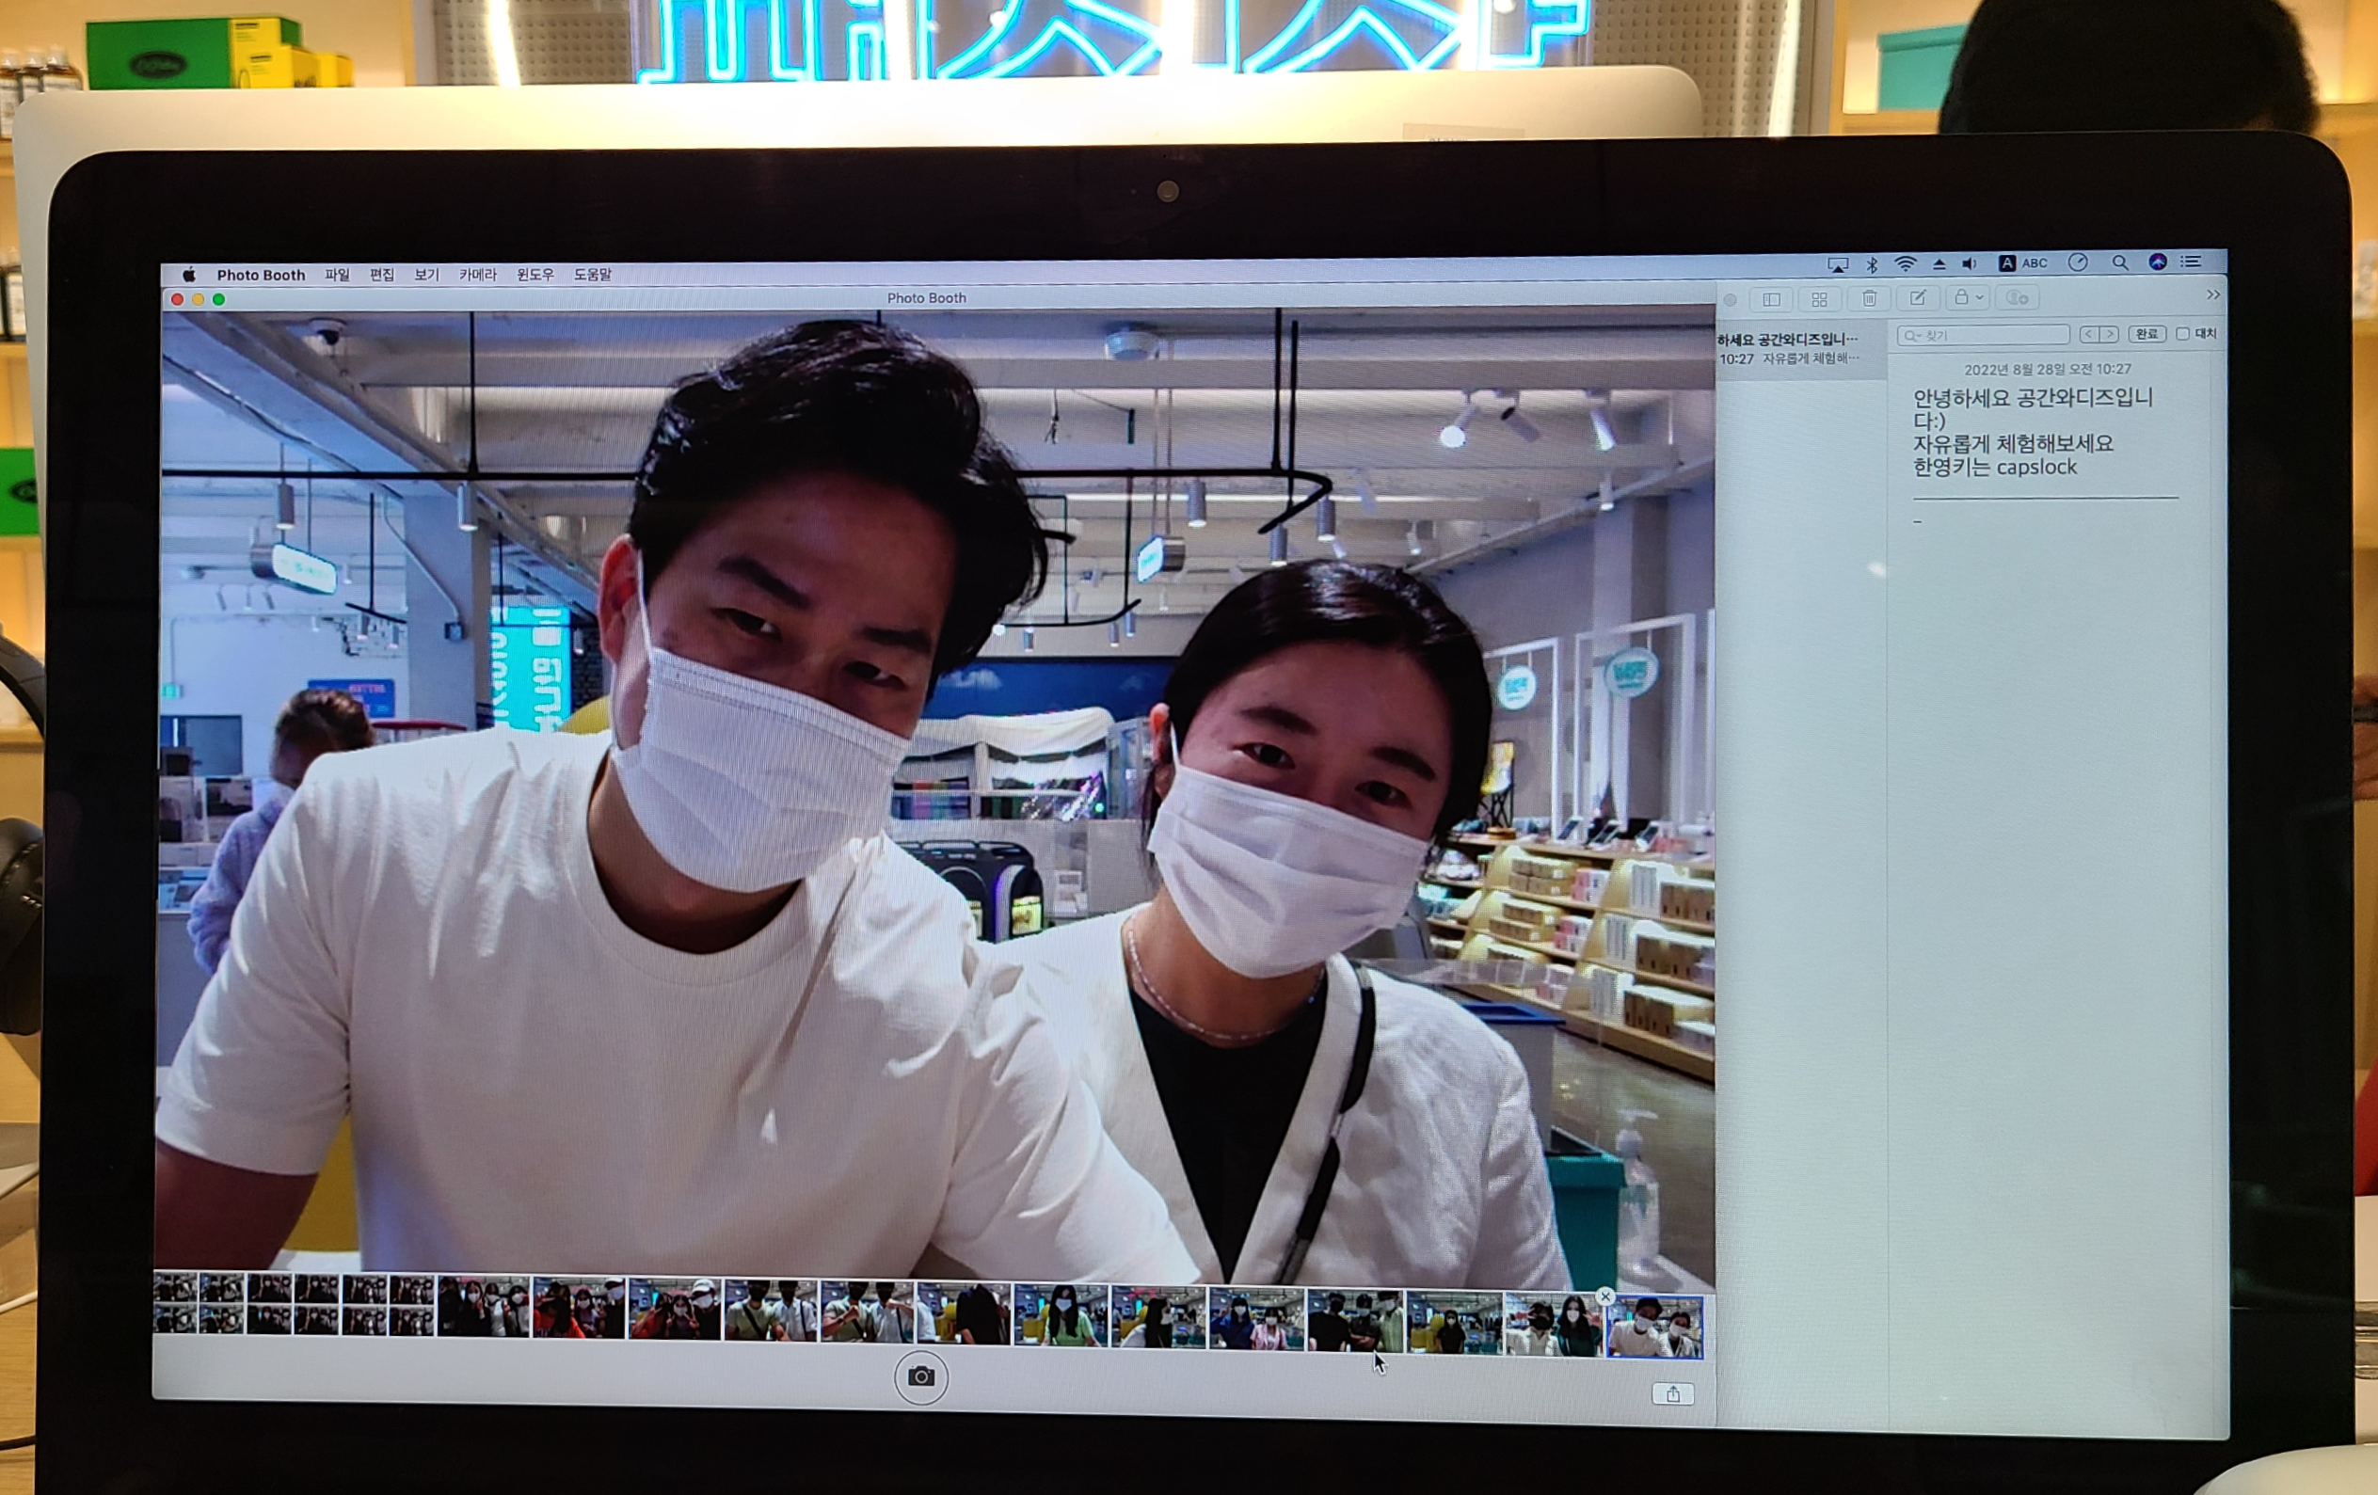This screenshot has width=2378, height=1495.
Task: Click the AirPlay display icon in menu bar
Action: (1837, 264)
